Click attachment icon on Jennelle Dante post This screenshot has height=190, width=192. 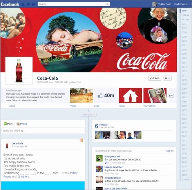[x=105, y=181]
